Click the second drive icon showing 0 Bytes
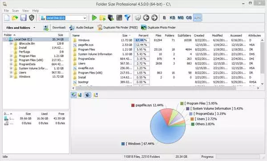 pos(6,123)
